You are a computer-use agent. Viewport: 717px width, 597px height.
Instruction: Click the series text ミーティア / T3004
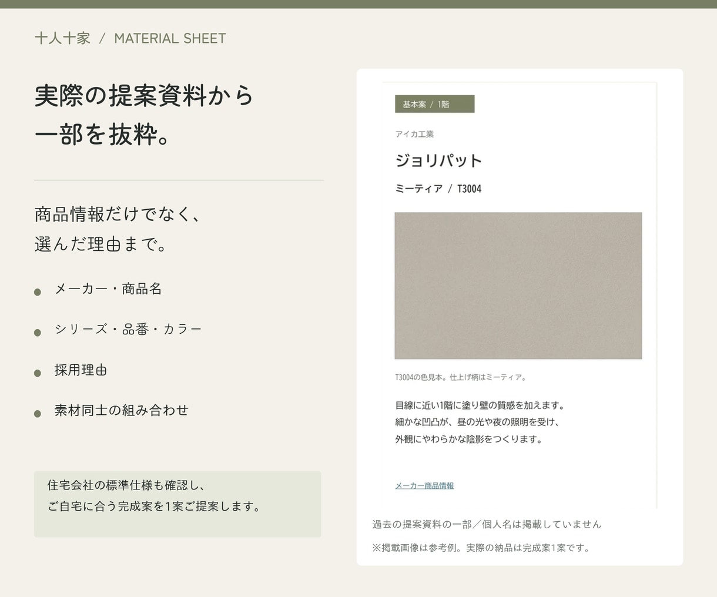tap(438, 189)
